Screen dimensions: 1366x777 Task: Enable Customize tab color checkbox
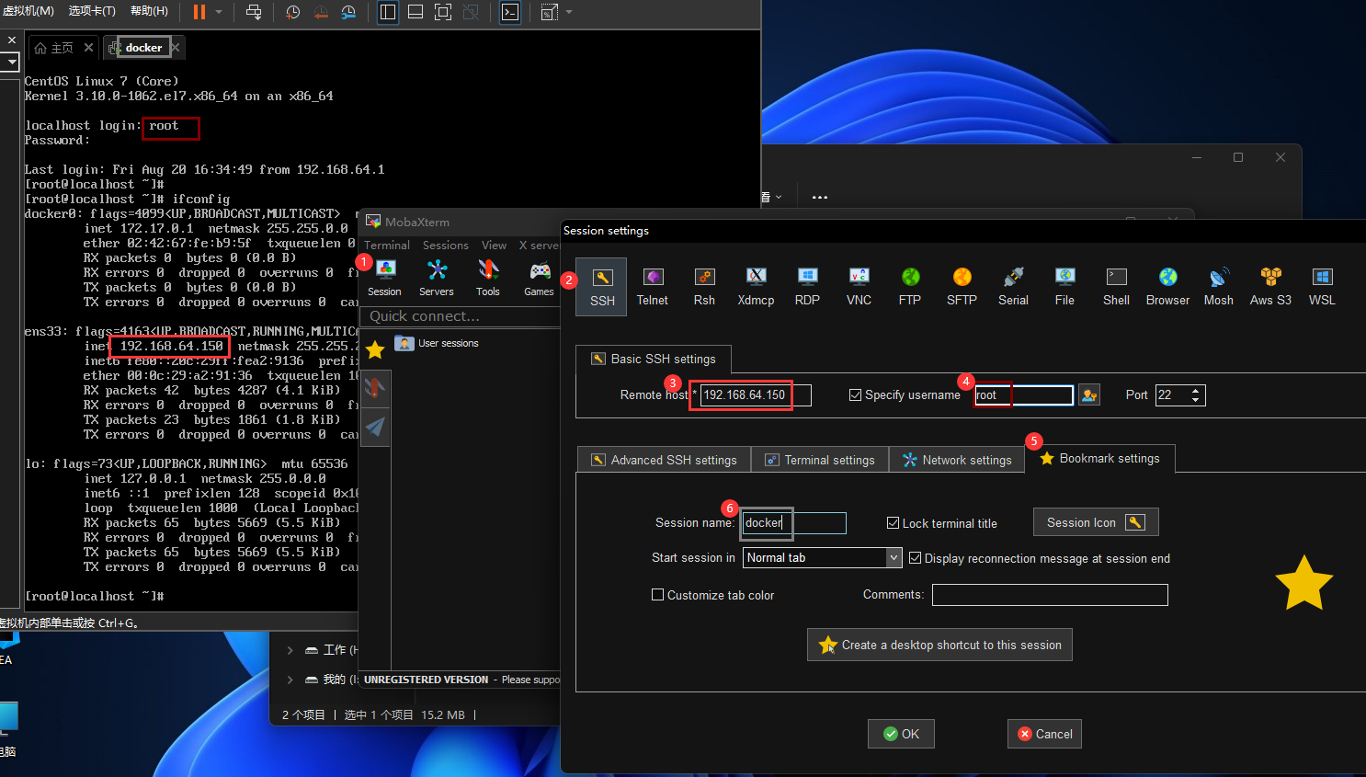(657, 595)
